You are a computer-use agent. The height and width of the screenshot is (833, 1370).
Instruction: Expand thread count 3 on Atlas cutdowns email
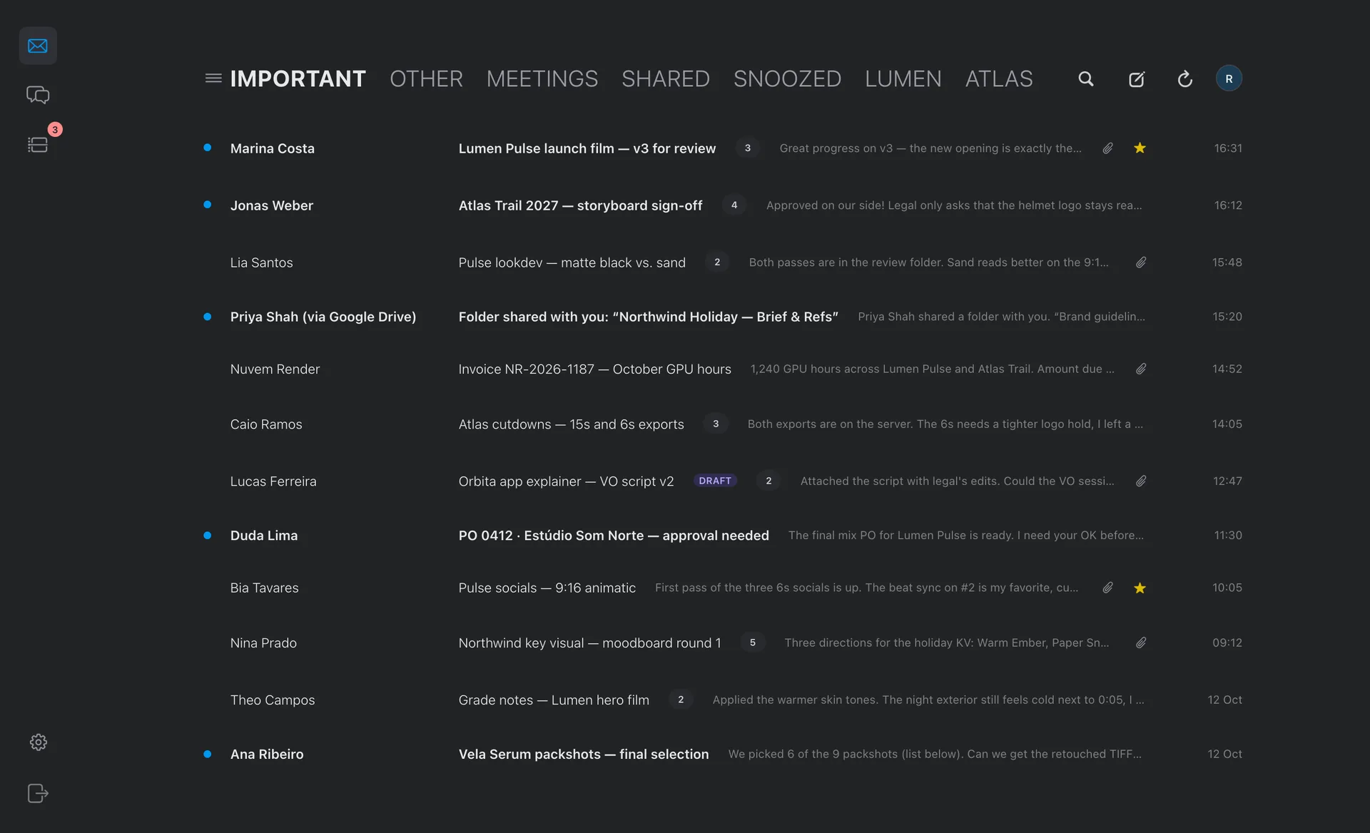716,424
